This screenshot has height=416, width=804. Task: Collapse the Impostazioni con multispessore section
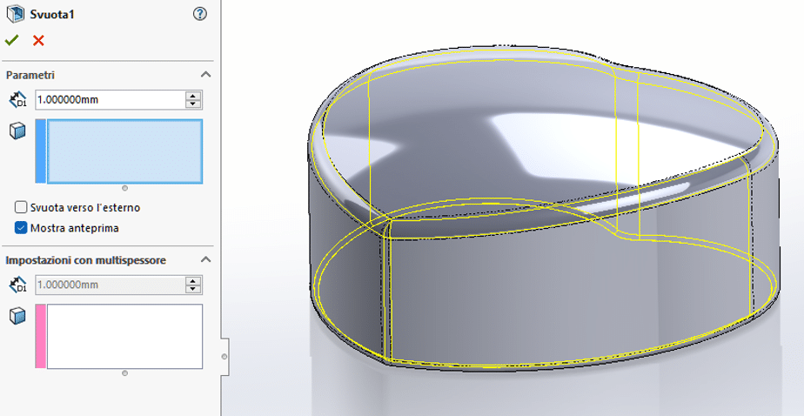205,259
